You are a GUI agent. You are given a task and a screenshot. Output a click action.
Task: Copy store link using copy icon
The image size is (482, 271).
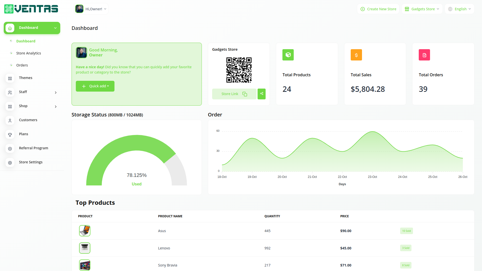(x=245, y=94)
